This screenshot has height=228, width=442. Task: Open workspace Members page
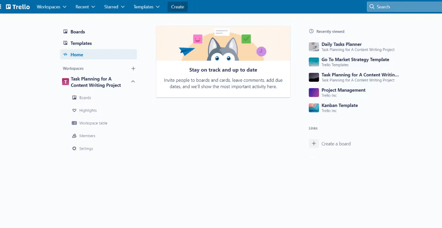pos(87,136)
